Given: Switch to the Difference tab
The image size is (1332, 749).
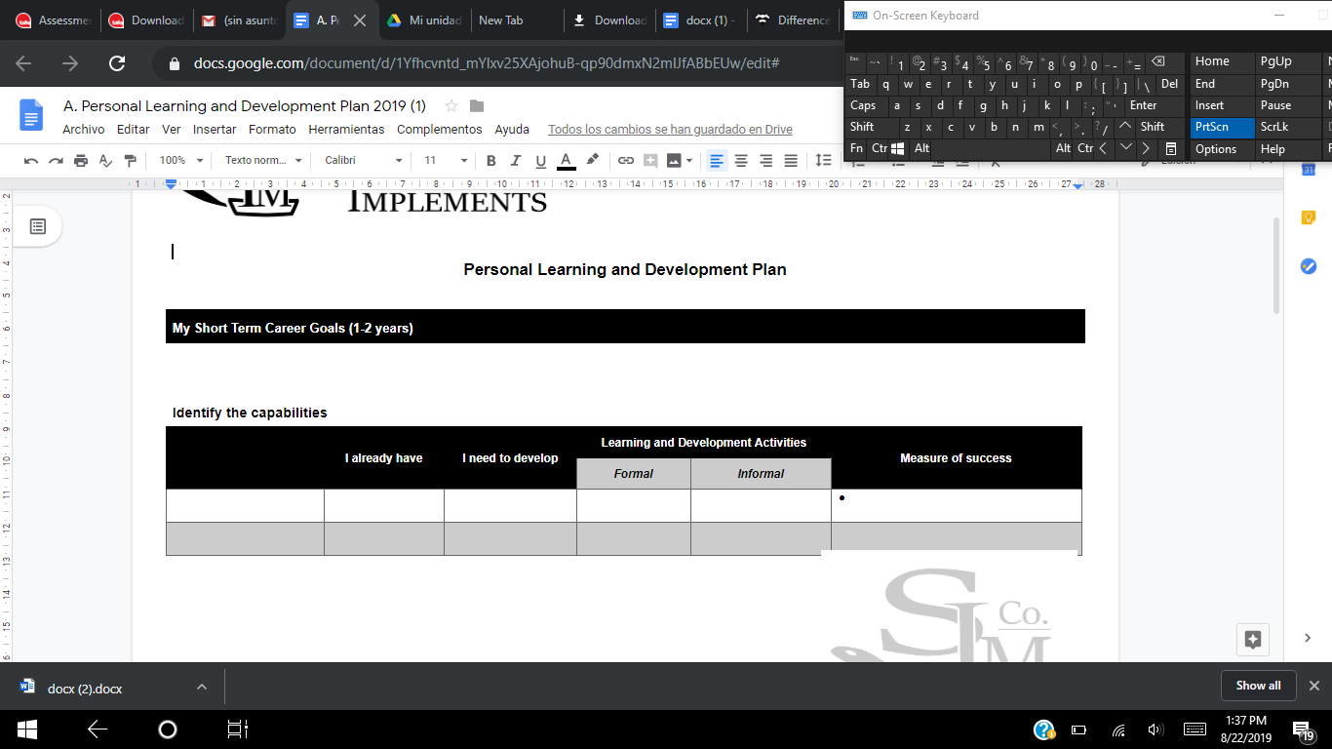Looking at the screenshot, I should click(x=792, y=20).
